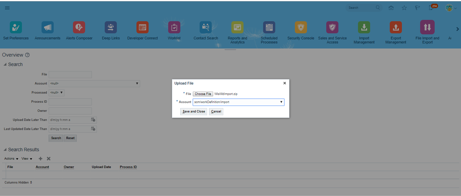Collapse the Search section
The width and height of the screenshot is (461, 196).
pyautogui.click(x=5, y=64)
